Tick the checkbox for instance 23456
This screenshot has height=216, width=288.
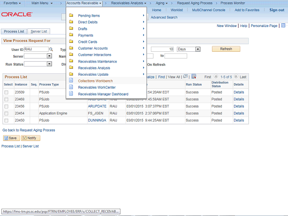tap(6, 106)
